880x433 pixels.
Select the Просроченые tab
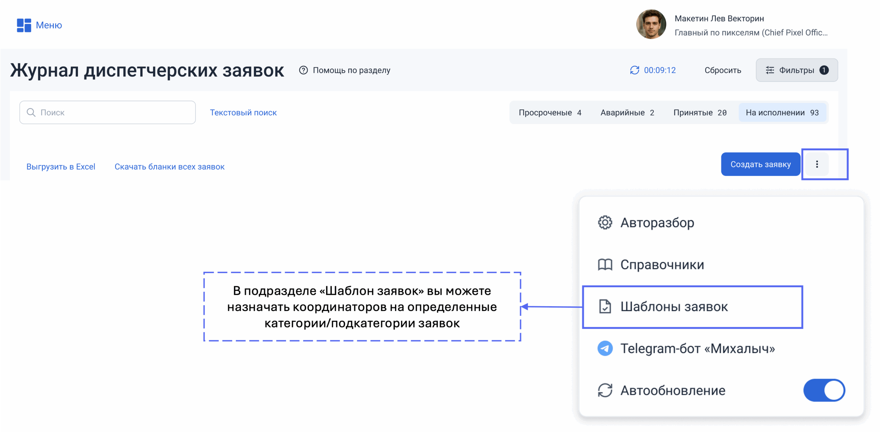[x=550, y=113]
